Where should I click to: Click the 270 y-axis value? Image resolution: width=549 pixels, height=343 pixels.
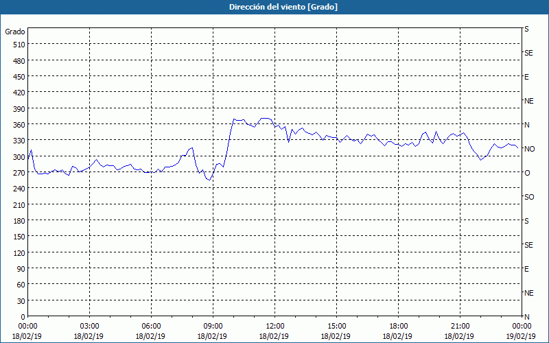[19, 173]
